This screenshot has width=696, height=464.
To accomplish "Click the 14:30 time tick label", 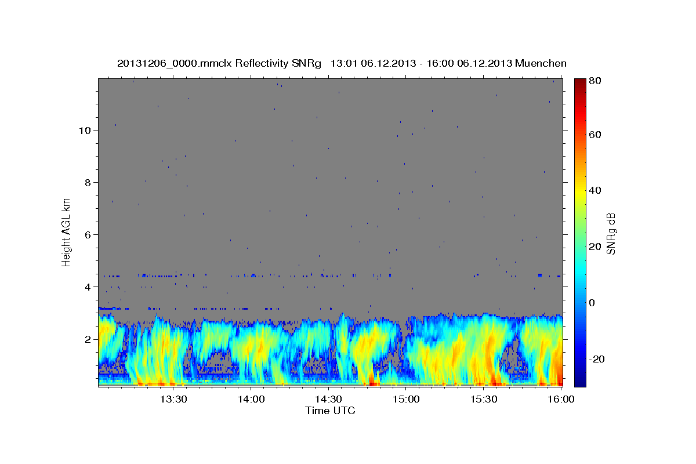I will tap(328, 399).
